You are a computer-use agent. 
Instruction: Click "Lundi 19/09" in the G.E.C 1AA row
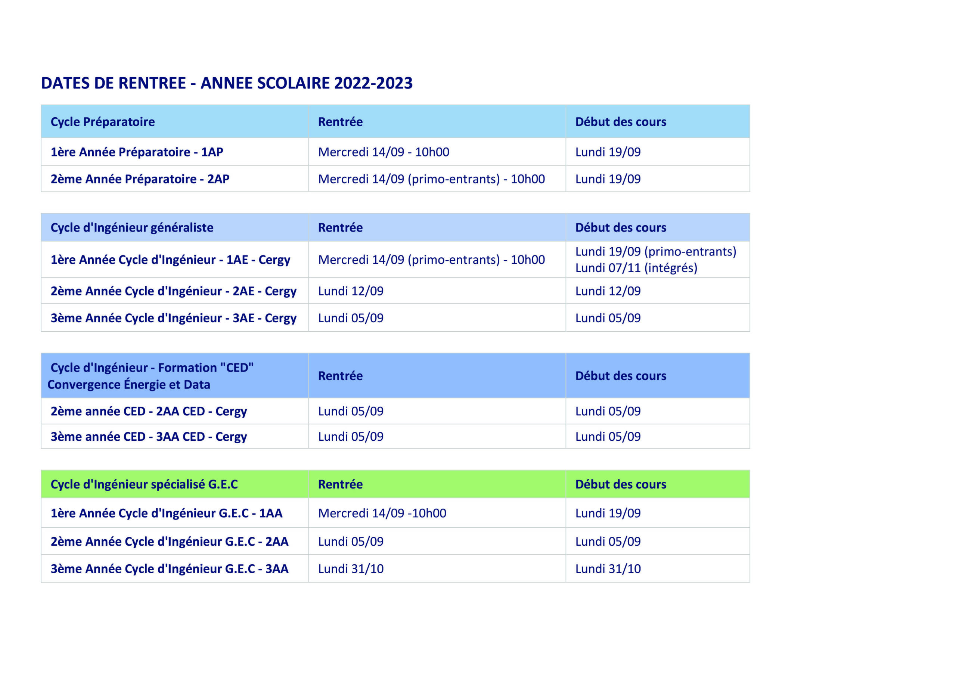pyautogui.click(x=608, y=513)
